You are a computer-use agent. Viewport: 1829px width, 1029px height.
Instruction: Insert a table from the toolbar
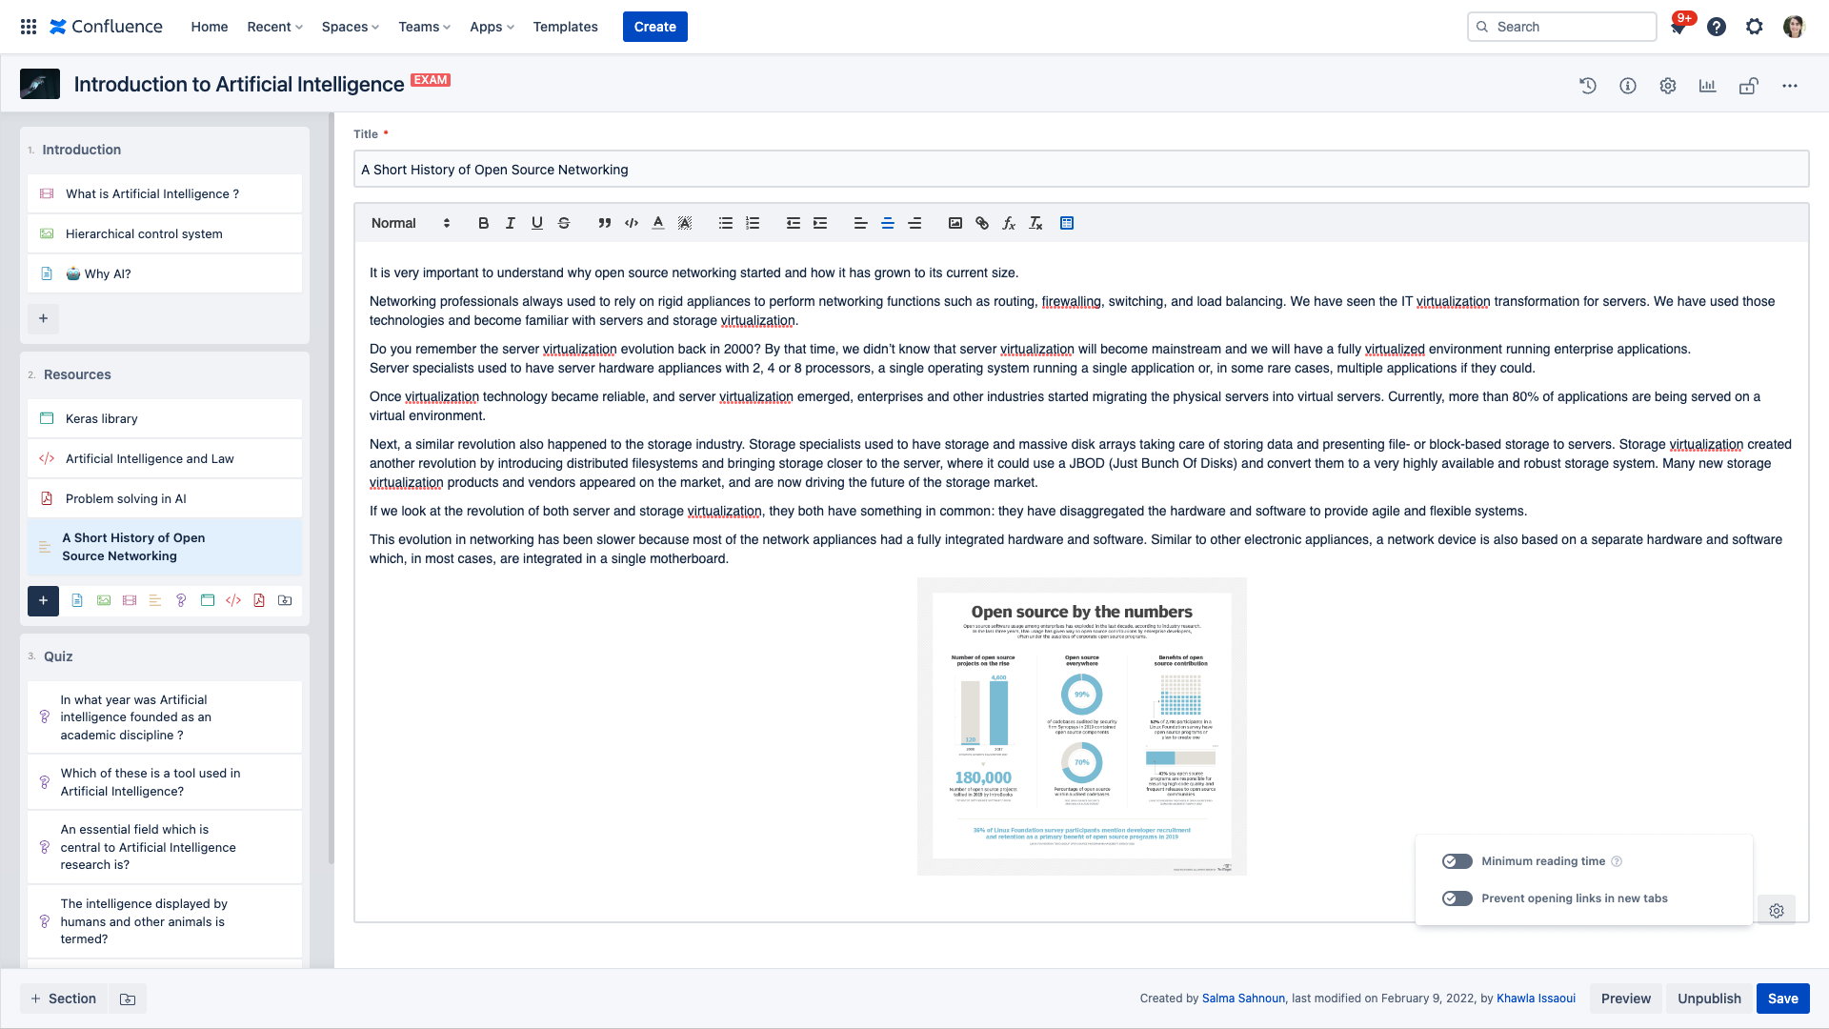pyautogui.click(x=1067, y=223)
